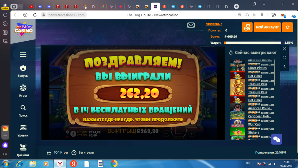Open ТОП Игры list
Viewport: 298px width, 168px height.
pyautogui.click(x=57, y=152)
